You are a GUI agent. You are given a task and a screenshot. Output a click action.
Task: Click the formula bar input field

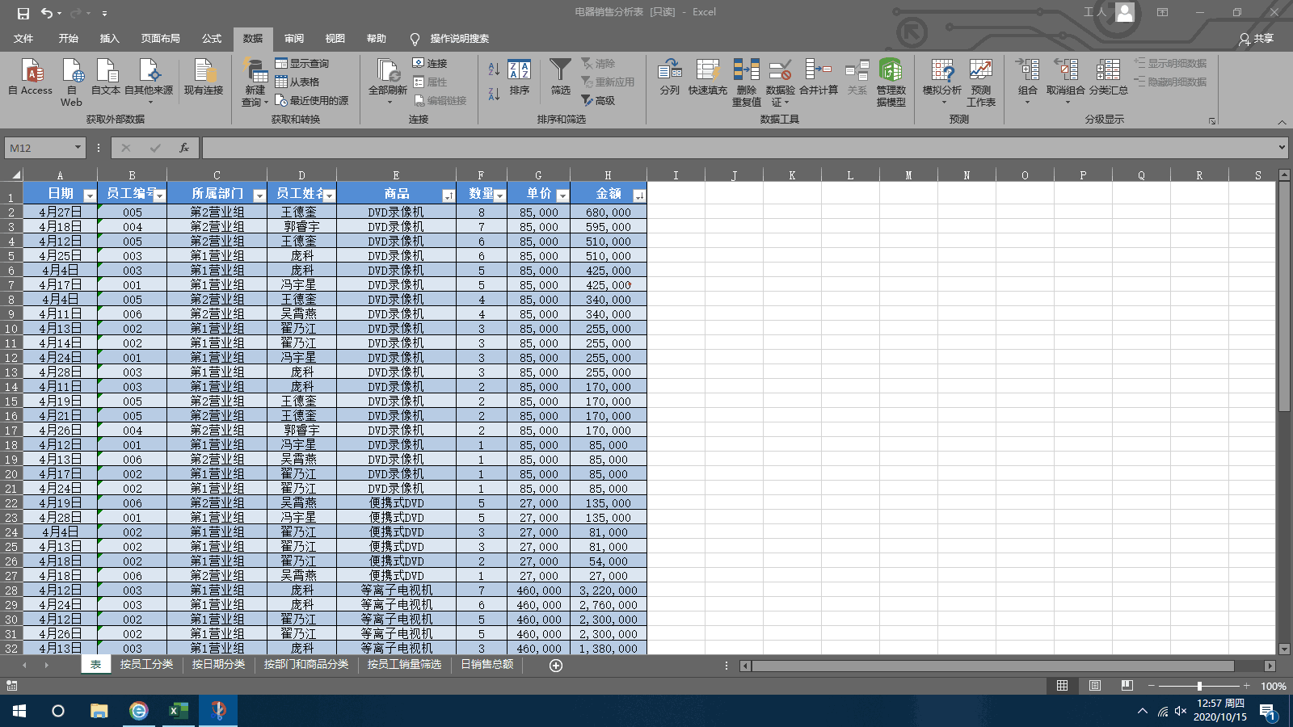tap(738, 148)
